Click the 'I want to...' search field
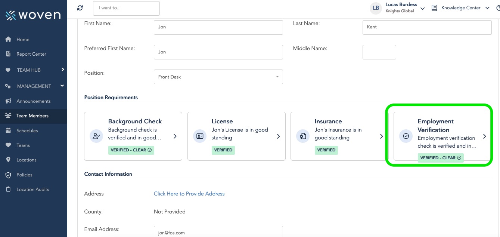 point(126,8)
